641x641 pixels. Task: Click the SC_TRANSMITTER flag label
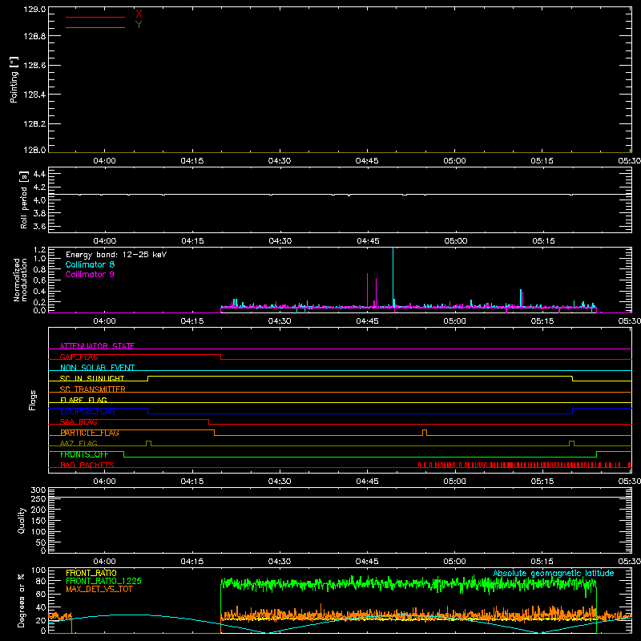[92, 389]
